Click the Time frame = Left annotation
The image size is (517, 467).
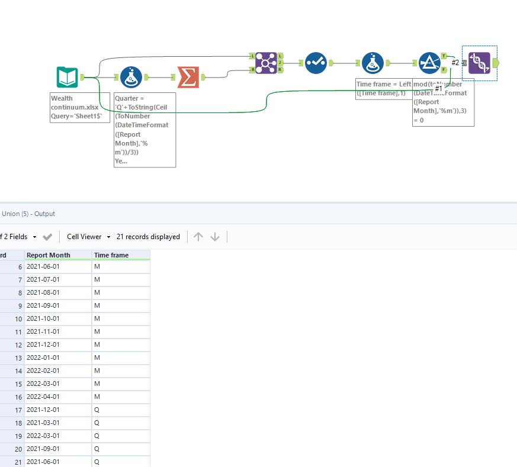point(384,89)
